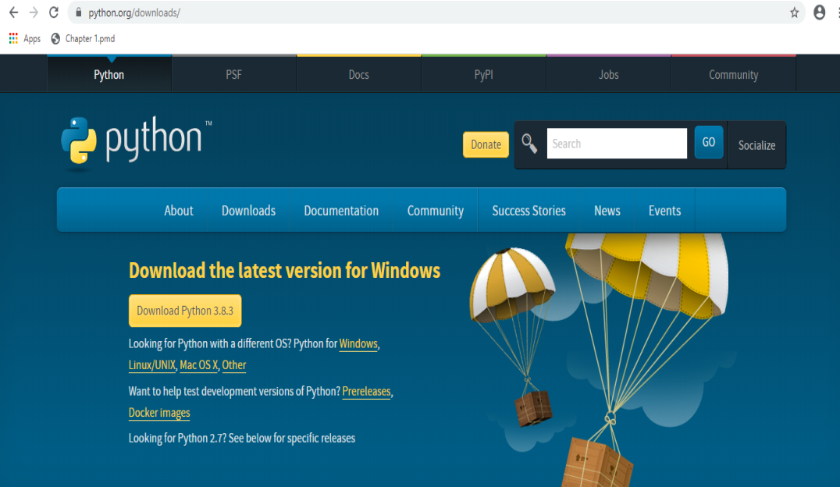Expand the Success Stories menu
This screenshot has height=487, width=840.
pyautogui.click(x=529, y=211)
